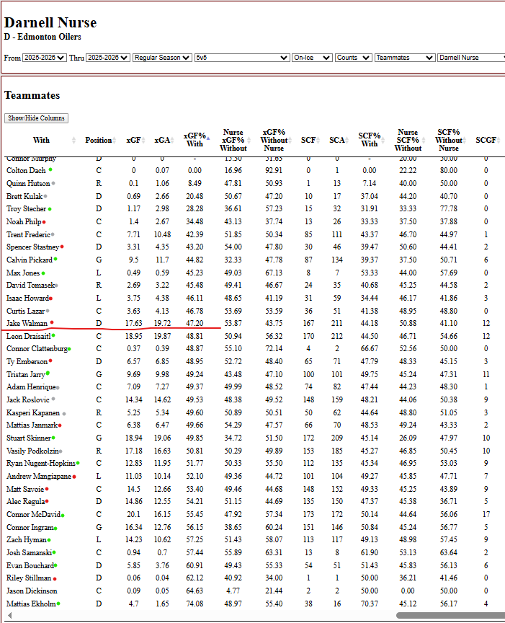Image resolution: width=505 pixels, height=623 pixels.
Task: Open the Counts dropdown
Action: coord(353,58)
